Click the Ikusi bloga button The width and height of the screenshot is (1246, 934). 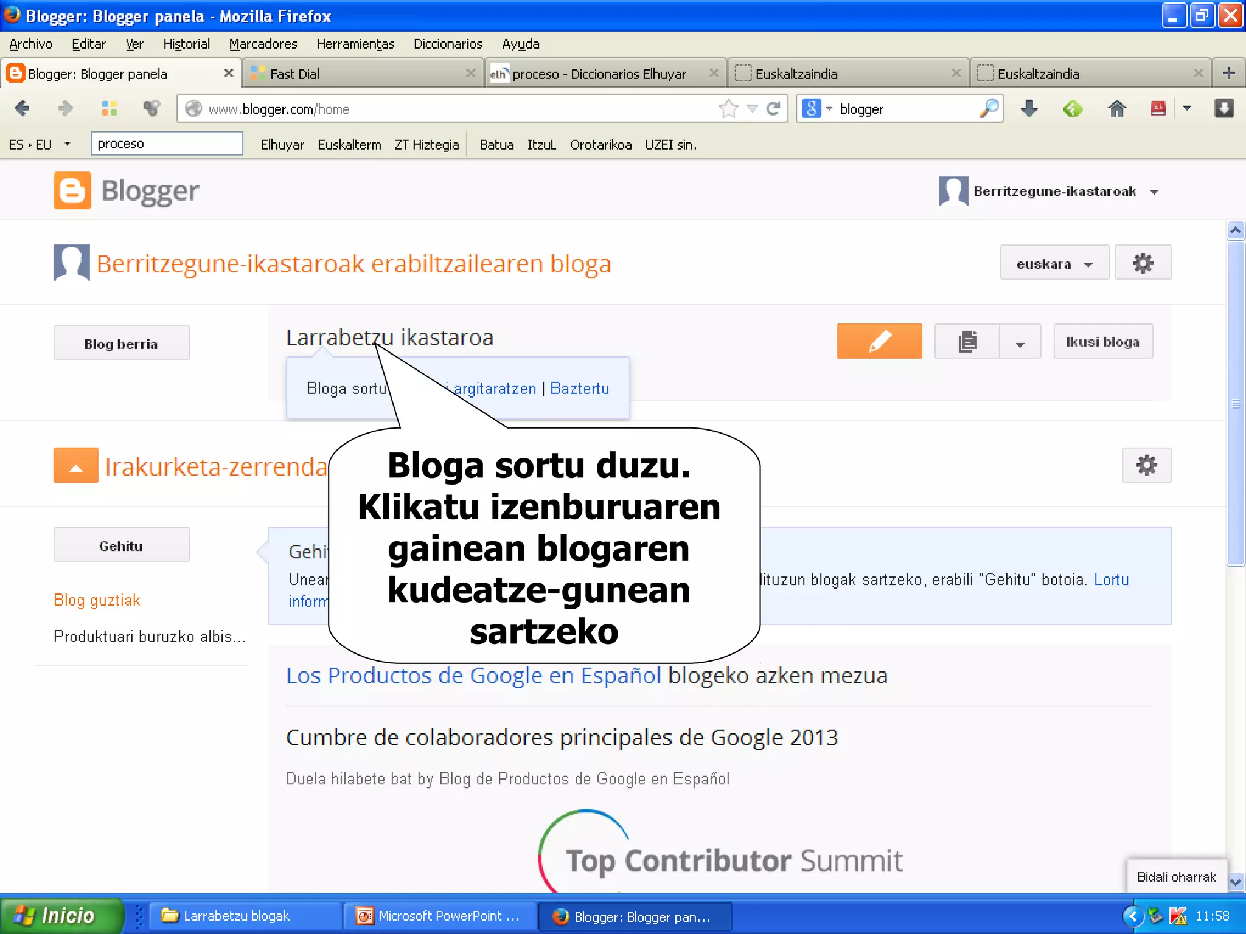point(1102,342)
